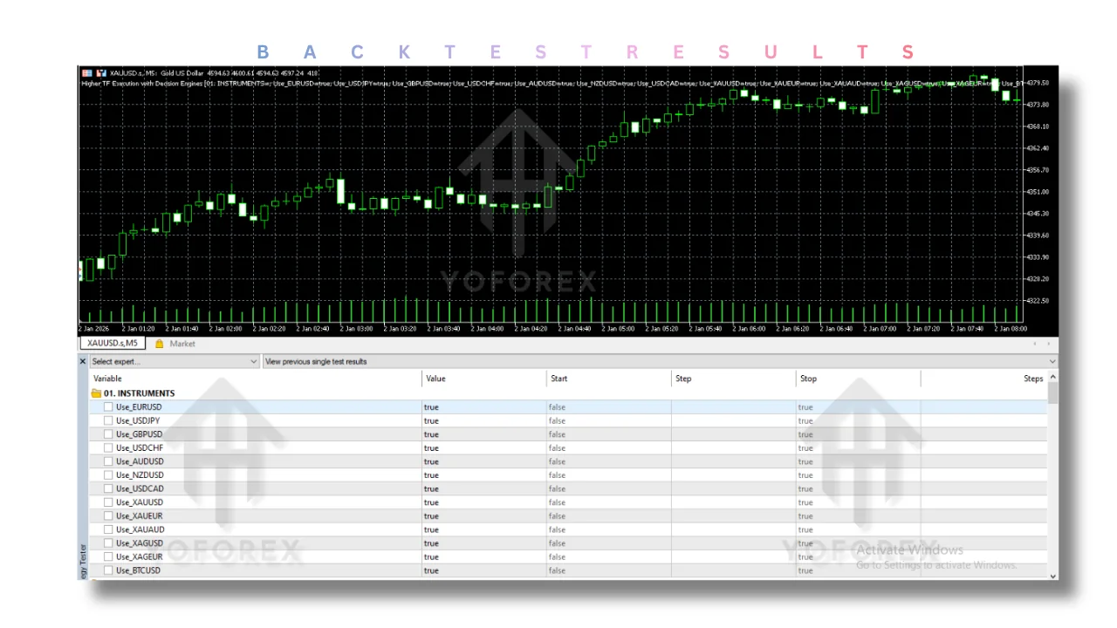1117x628 pixels.
Task: Edit the Value cell for Use_XAUUSD
Action: (483, 502)
